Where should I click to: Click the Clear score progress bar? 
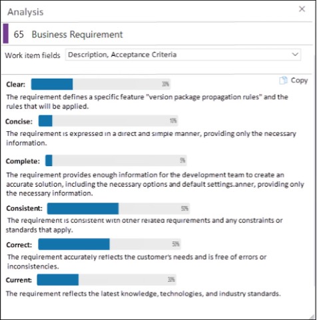[x=101, y=84]
